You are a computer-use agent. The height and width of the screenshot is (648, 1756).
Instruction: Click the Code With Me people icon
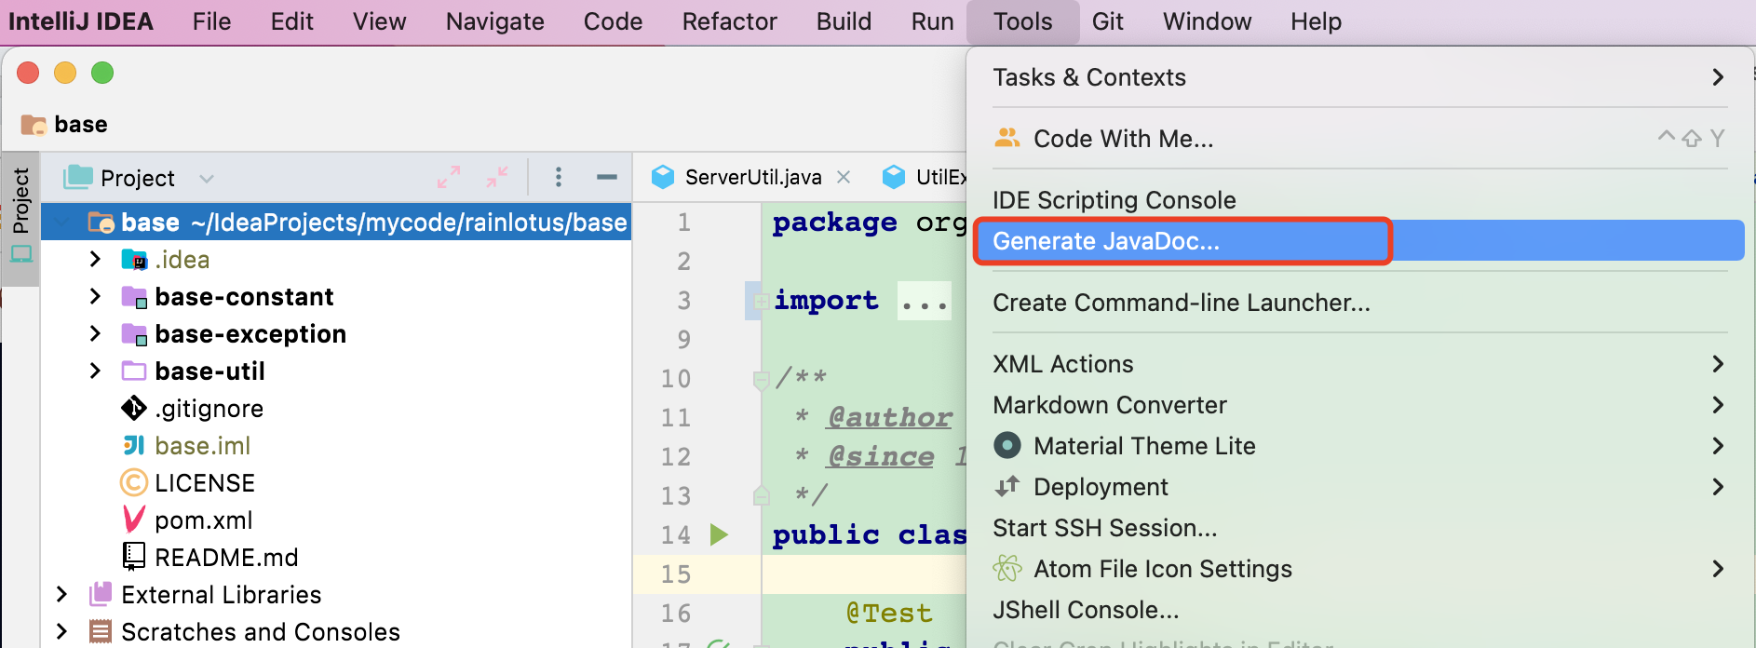(1007, 138)
